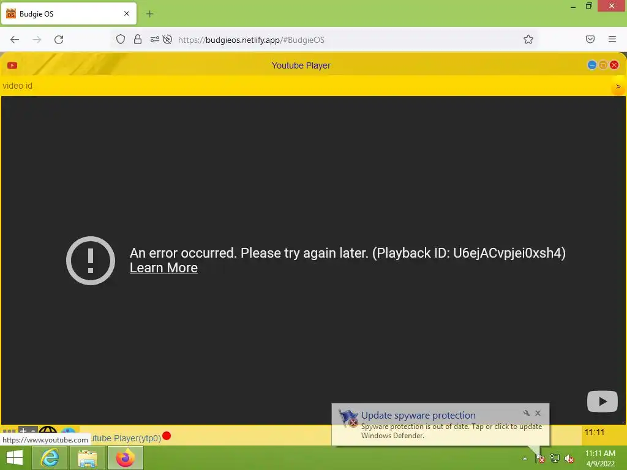Click the Update spyware protection notification title

pyautogui.click(x=418, y=416)
